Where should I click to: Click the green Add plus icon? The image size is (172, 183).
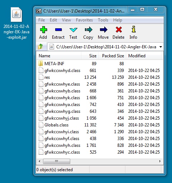tap(43, 30)
